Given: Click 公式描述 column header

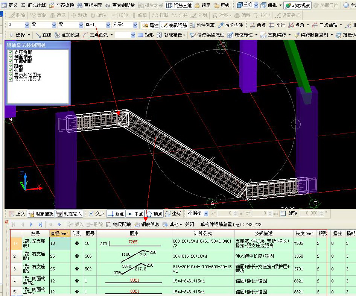Looking at the screenshot, I should point(264,234).
